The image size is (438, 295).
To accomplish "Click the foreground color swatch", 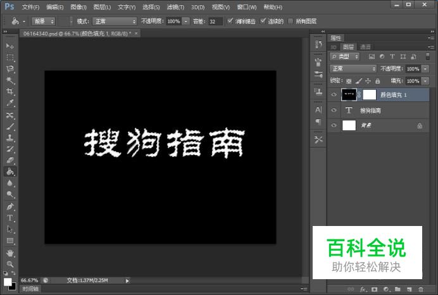I will point(8,282).
